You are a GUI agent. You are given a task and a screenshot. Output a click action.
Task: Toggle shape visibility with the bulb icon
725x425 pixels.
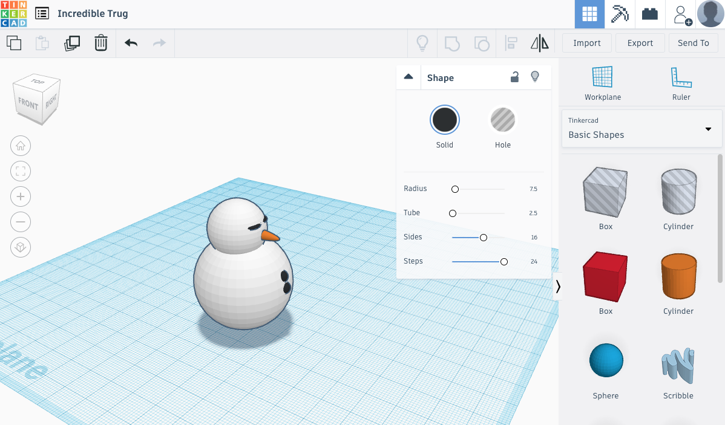(535, 77)
